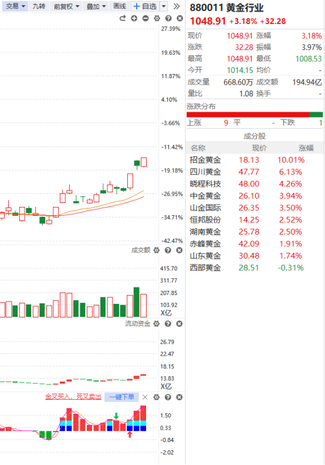Screen dimensions: 325x465
Task: Close the 流动资金 indicator panel
Action: pyautogui.click(x=180, y=323)
